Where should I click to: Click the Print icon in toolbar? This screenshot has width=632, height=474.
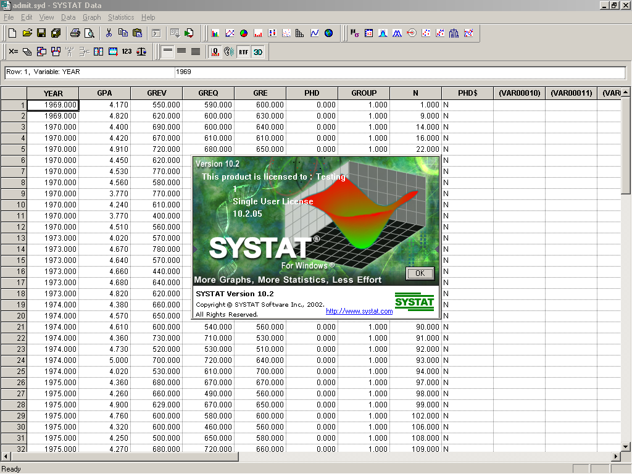pyautogui.click(x=75, y=33)
